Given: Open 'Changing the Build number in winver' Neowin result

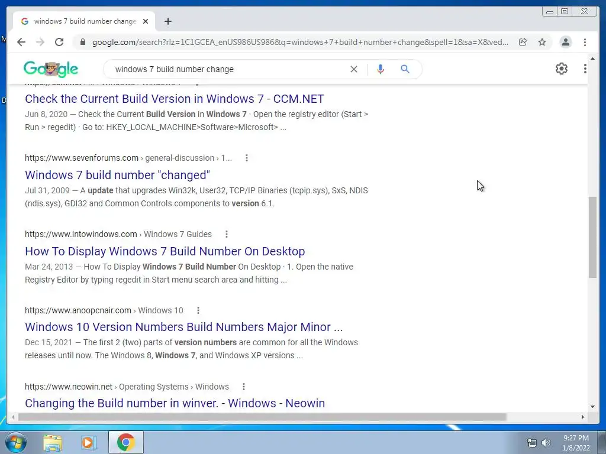Looking at the screenshot, I should tap(175, 403).
